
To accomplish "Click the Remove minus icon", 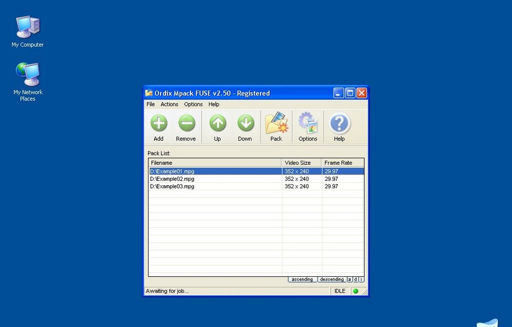I will tap(187, 124).
